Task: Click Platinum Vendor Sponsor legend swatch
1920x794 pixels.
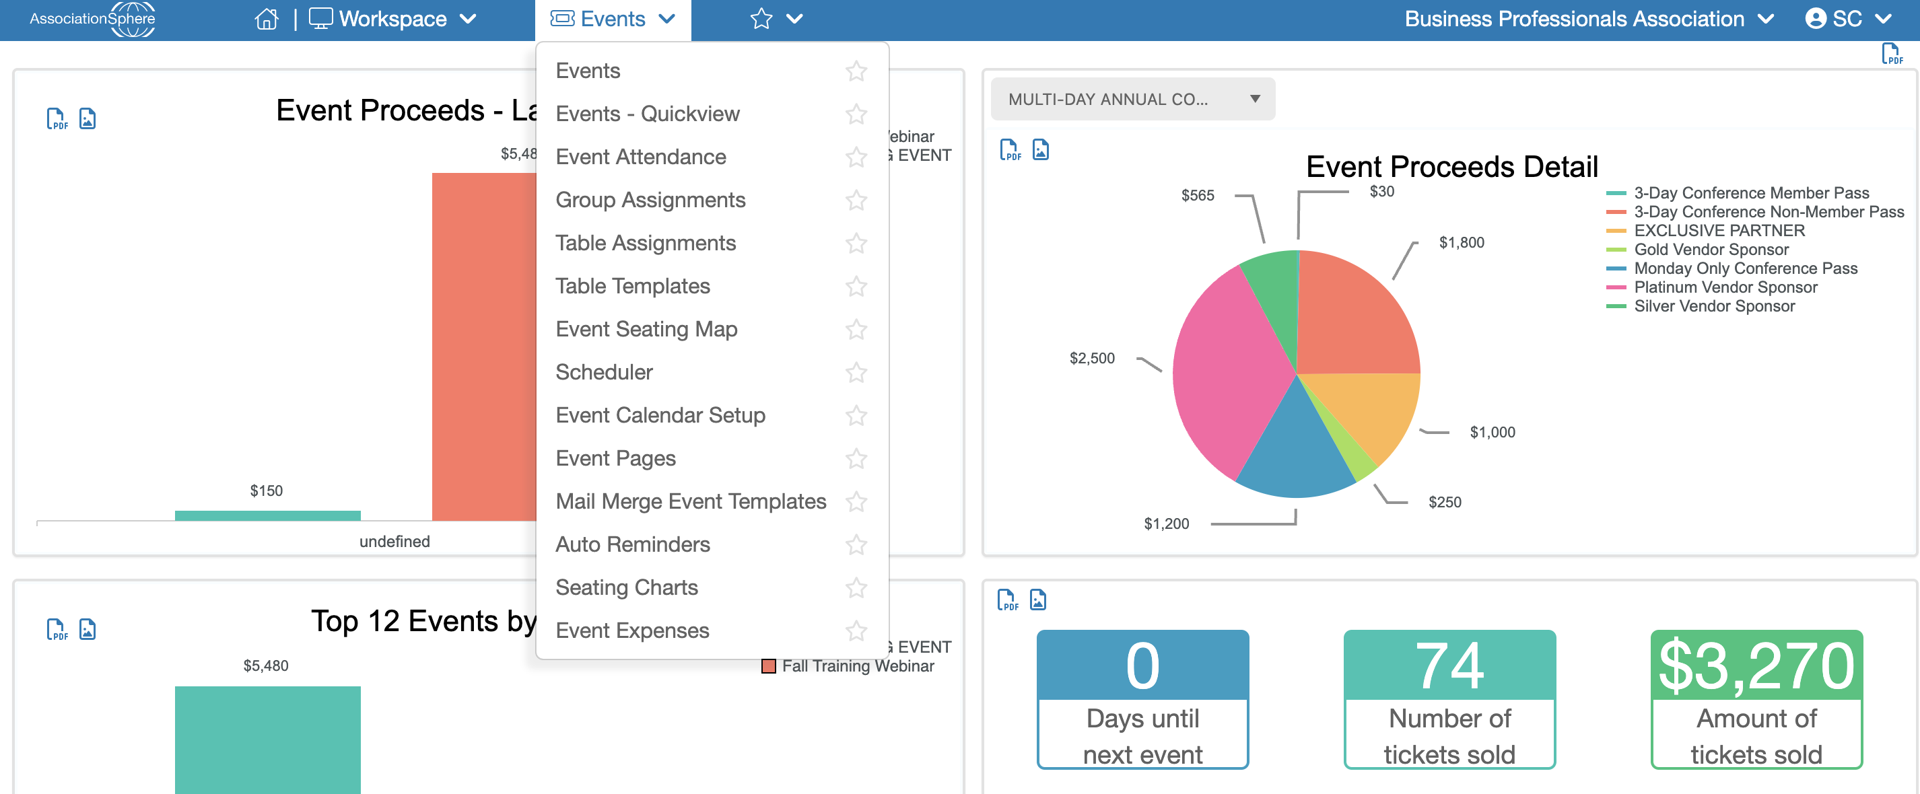Action: (x=1615, y=287)
